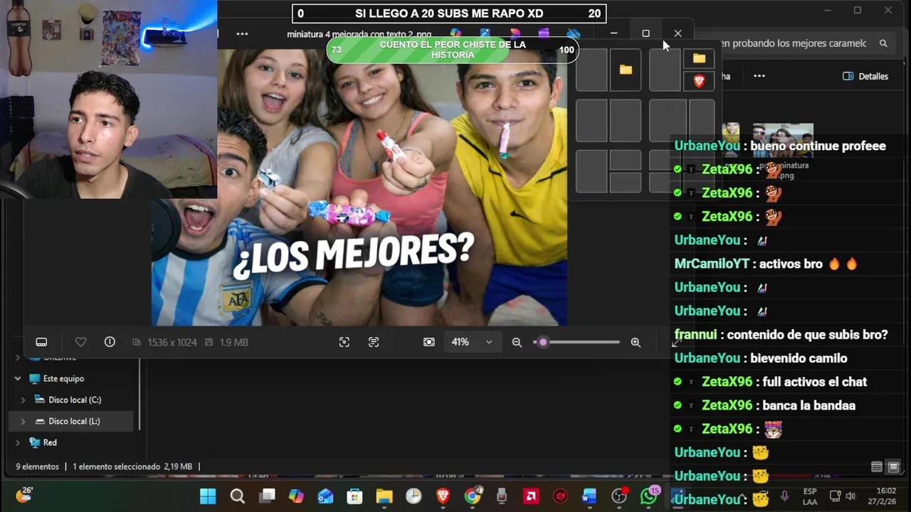This screenshot has height=512, width=911.
Task: Open AMD Software from the taskbar
Action: 531,496
